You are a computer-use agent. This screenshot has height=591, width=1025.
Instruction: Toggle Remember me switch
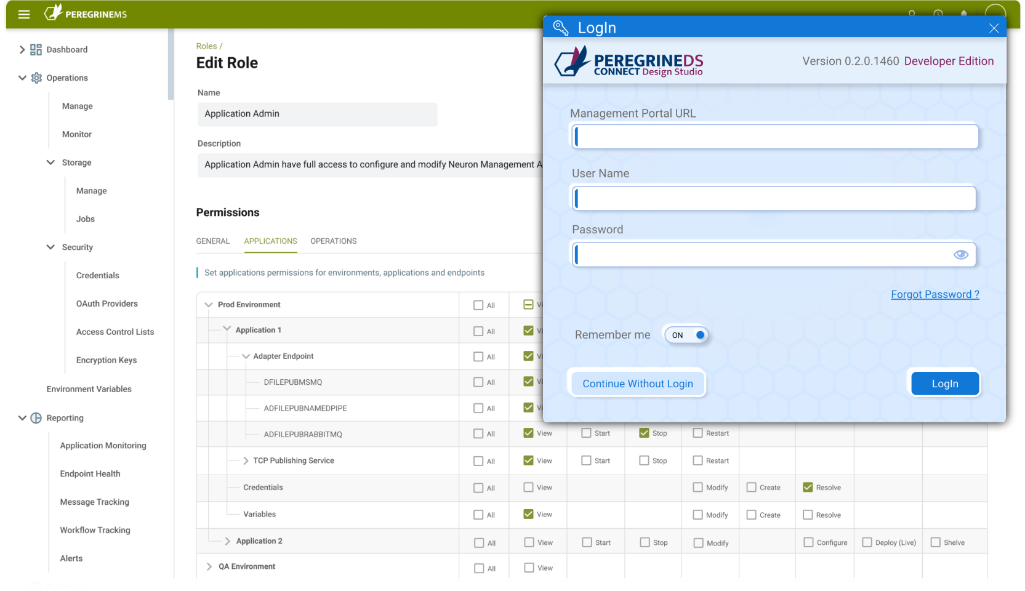pyautogui.click(x=686, y=335)
